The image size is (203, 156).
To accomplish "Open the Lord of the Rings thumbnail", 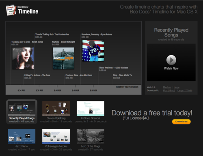I will 91,137.
